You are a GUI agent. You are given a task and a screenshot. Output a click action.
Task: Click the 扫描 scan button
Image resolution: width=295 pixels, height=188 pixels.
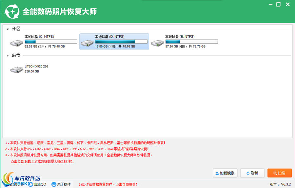[x=280, y=173]
